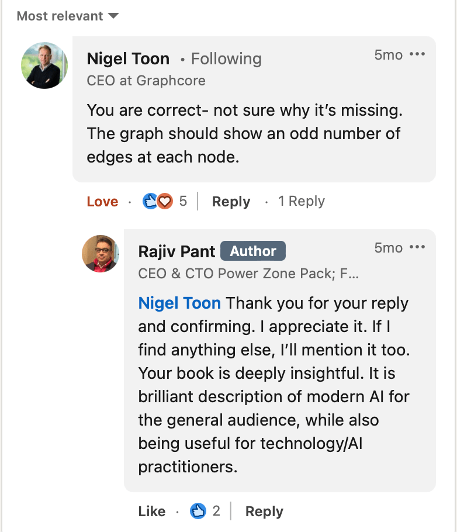Open Nigel Toon's profile name link
The image size is (457, 532).
click(128, 58)
